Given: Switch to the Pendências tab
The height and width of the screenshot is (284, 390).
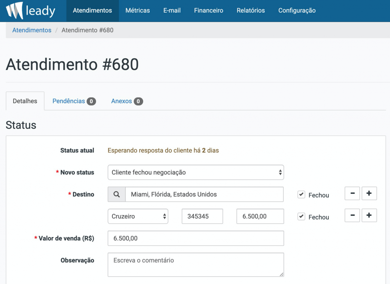Looking at the screenshot, I should (x=74, y=101).
